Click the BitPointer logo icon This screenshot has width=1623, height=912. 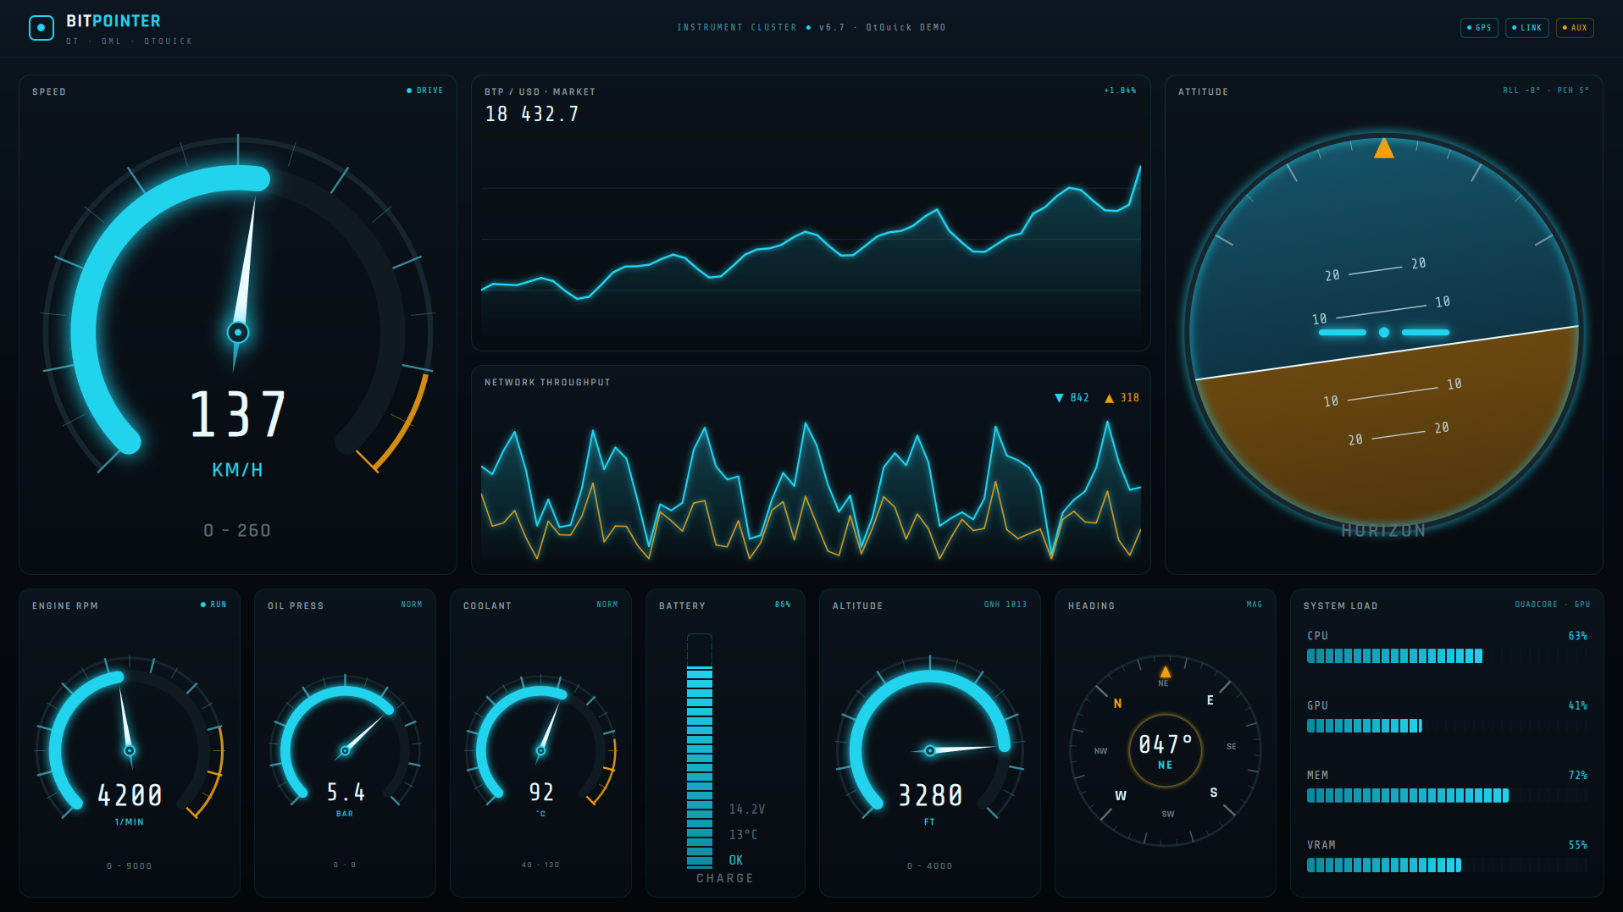pyautogui.click(x=41, y=28)
